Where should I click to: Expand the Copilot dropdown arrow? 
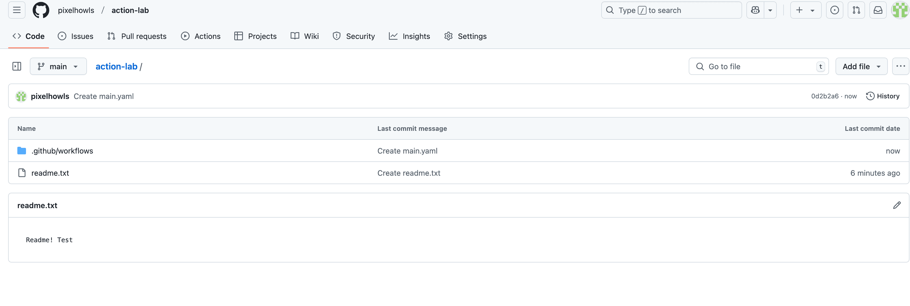click(770, 10)
